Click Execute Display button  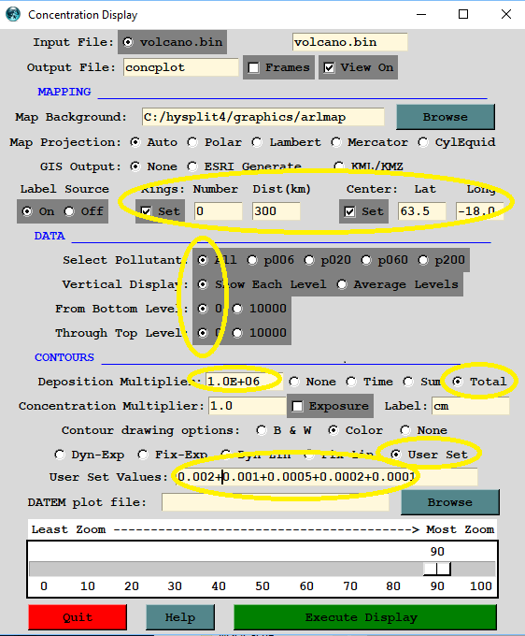coord(365,617)
